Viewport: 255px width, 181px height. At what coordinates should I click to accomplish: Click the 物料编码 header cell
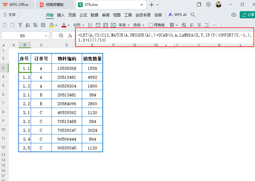67,59
